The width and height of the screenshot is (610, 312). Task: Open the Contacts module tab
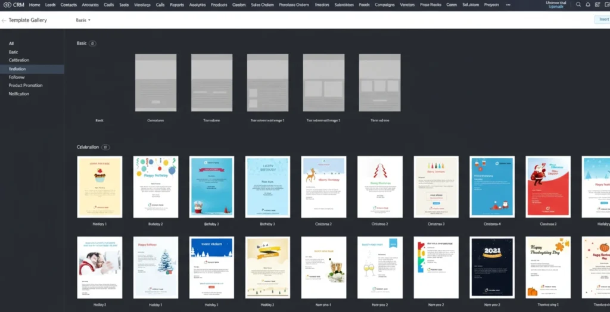69,5
